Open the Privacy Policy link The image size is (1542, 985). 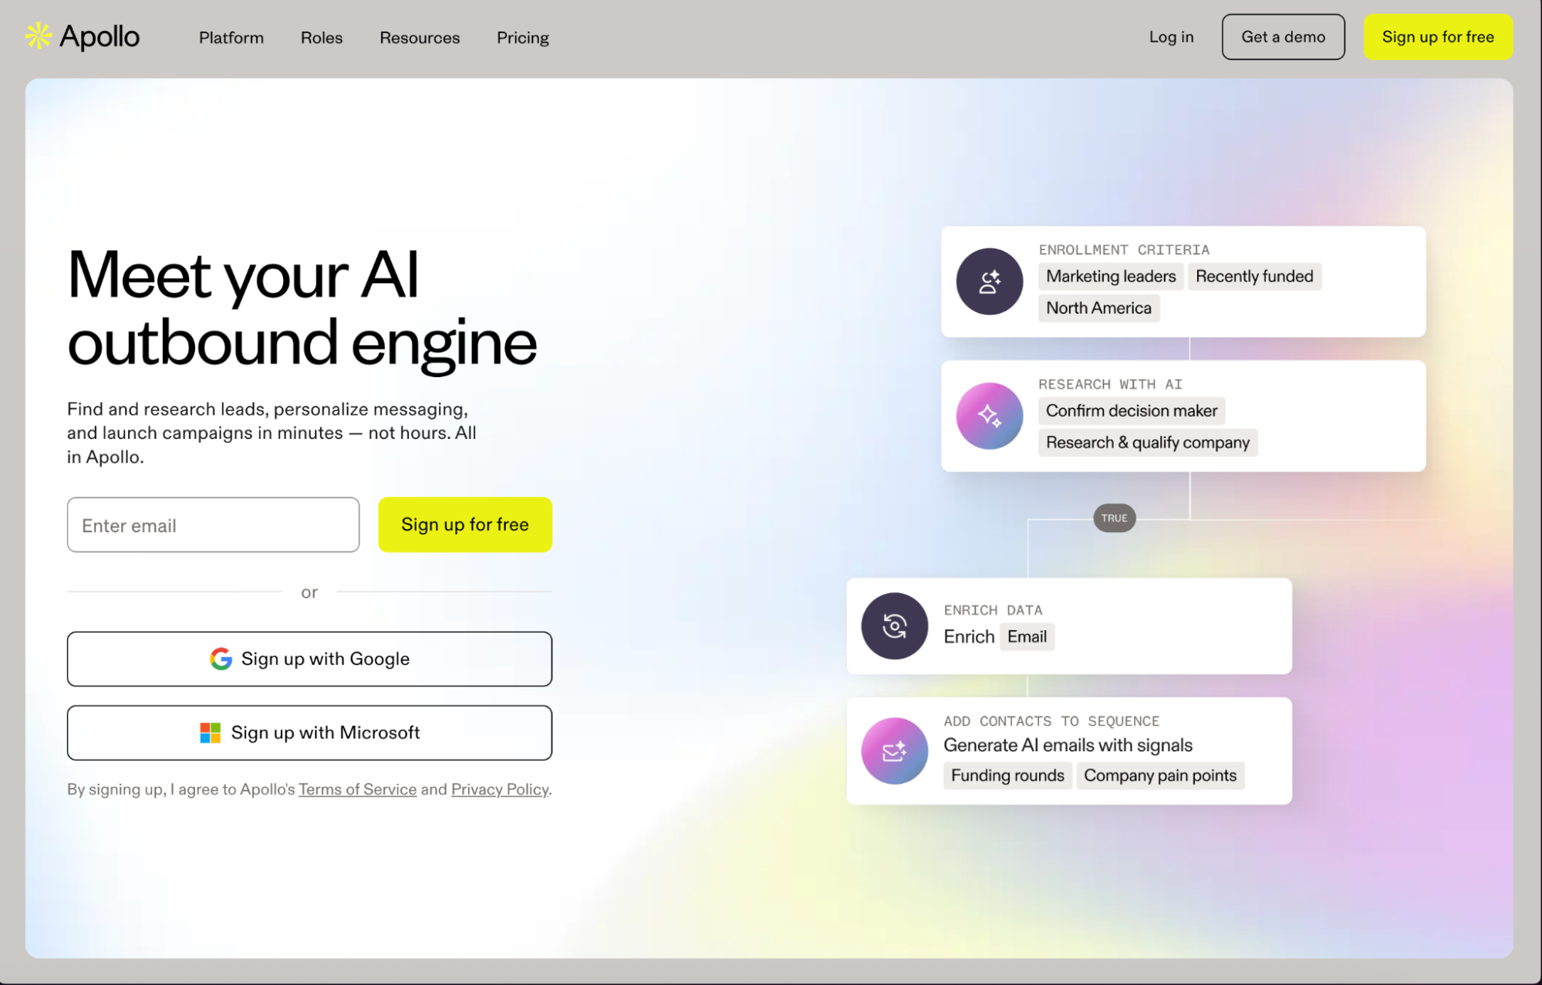(x=500, y=789)
